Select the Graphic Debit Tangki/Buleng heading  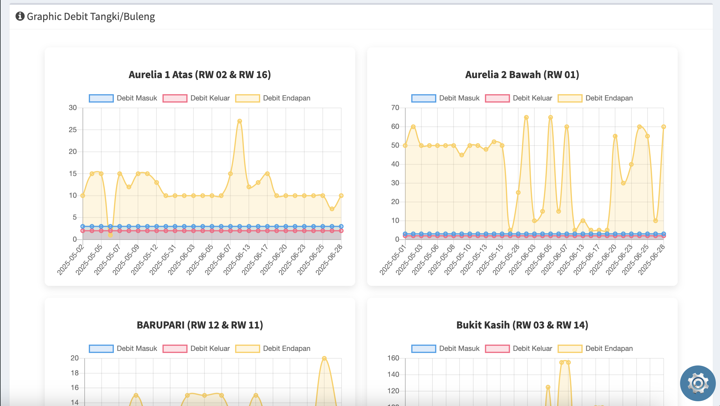91,17
